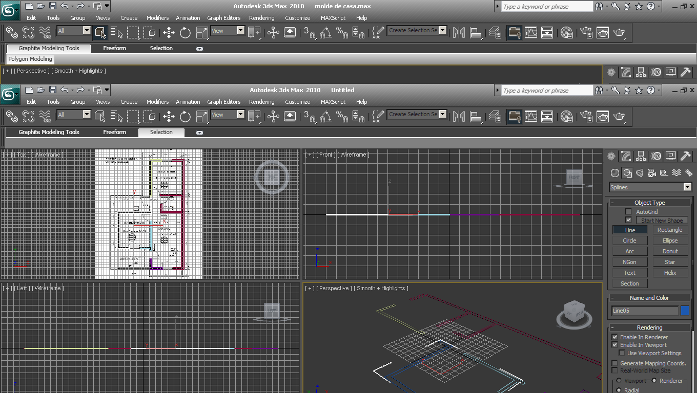The width and height of the screenshot is (697, 393).
Task: Activate Select and Move in Untitled window
Action: (x=169, y=117)
